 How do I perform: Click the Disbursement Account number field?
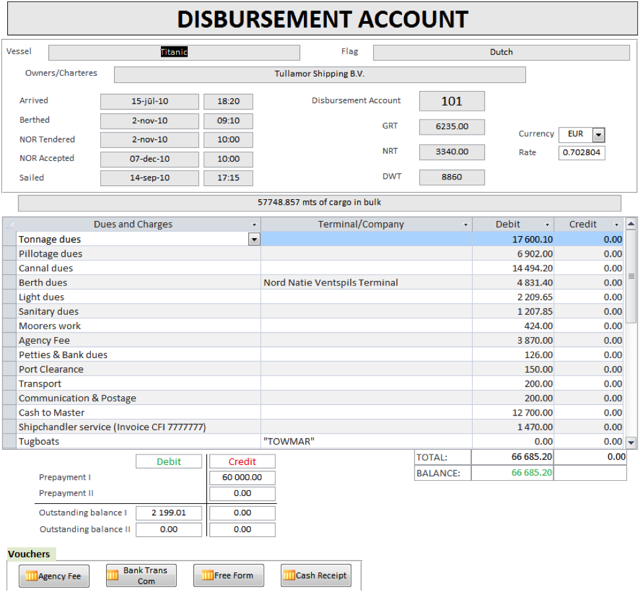click(452, 102)
